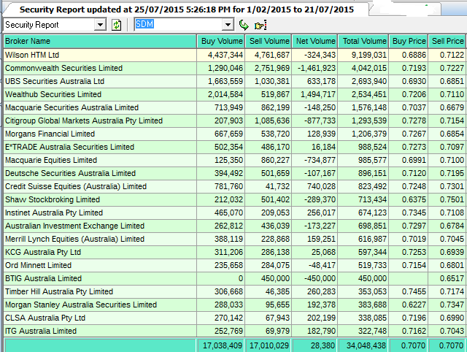Select Shaw Stockbroking Limited row
Image resolution: width=467 pixels, height=352 pixels.
[235, 199]
